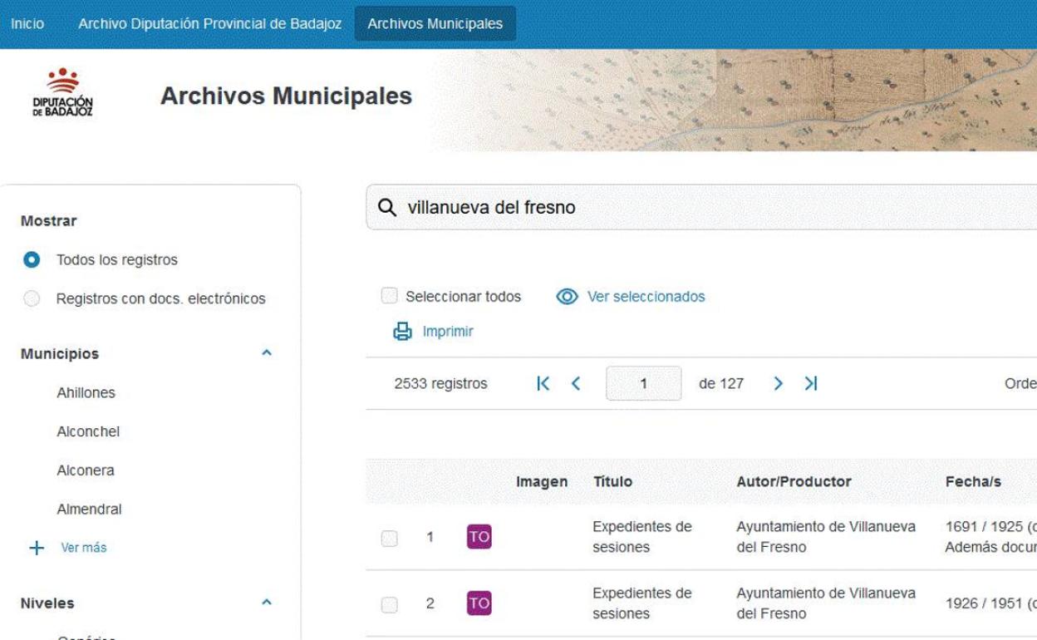Check the Seleccionar todos checkbox
Screen dimensions: 1037x640
(389, 296)
